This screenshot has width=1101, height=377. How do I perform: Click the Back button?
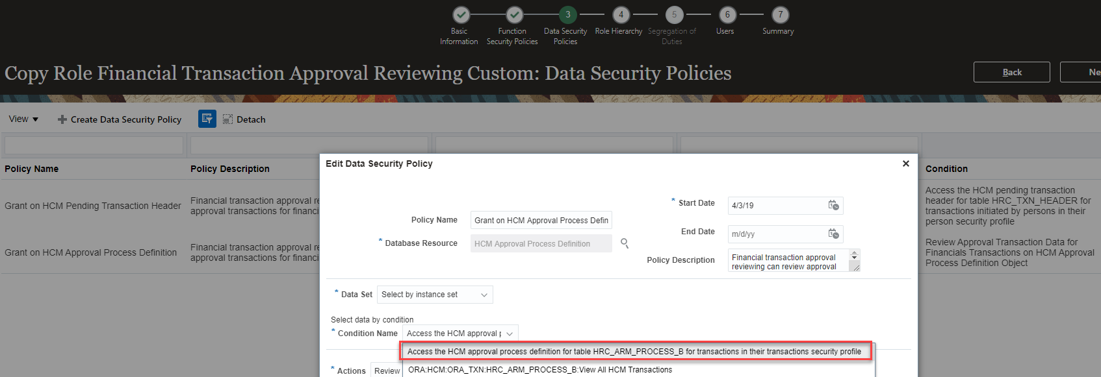coord(1011,72)
